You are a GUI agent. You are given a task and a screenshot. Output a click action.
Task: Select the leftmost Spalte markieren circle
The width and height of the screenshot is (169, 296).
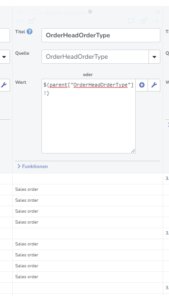point(20,12)
